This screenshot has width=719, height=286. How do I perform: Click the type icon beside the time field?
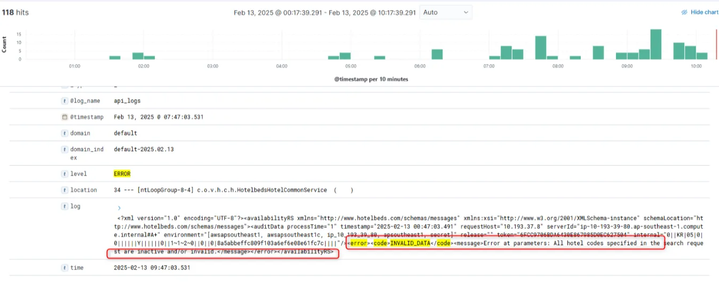coord(65,267)
